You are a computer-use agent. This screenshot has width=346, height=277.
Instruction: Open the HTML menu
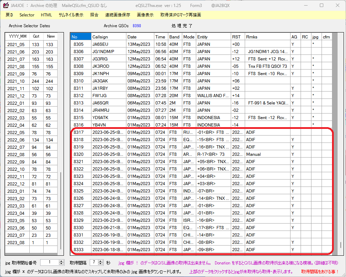(x=46, y=15)
